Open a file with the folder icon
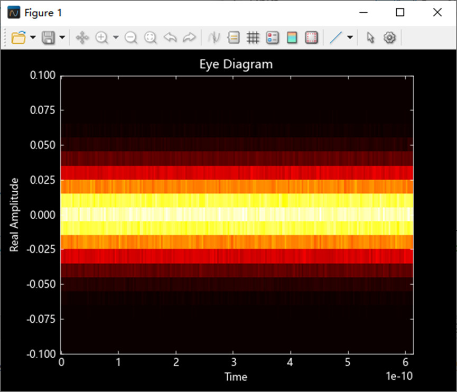 tap(18, 38)
